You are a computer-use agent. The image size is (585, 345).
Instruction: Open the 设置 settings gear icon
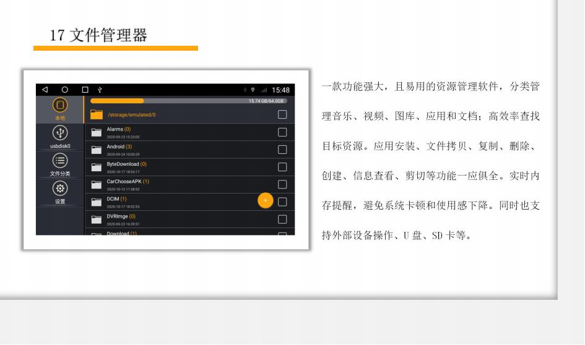(60, 189)
